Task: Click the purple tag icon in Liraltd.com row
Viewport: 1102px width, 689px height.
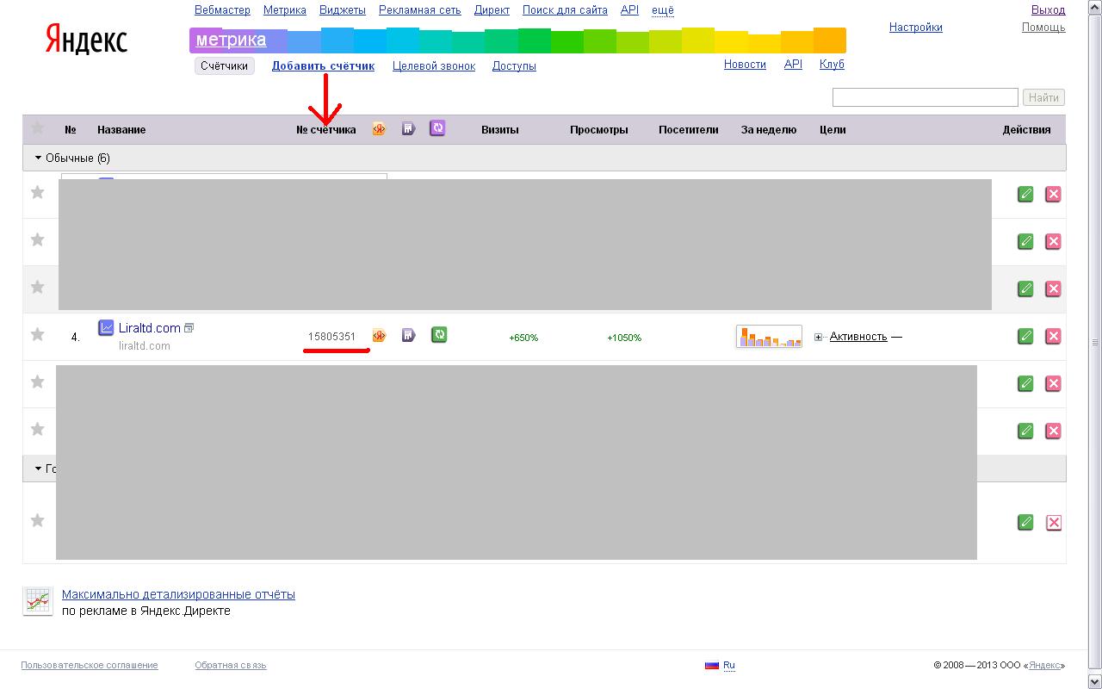Action: pos(409,335)
